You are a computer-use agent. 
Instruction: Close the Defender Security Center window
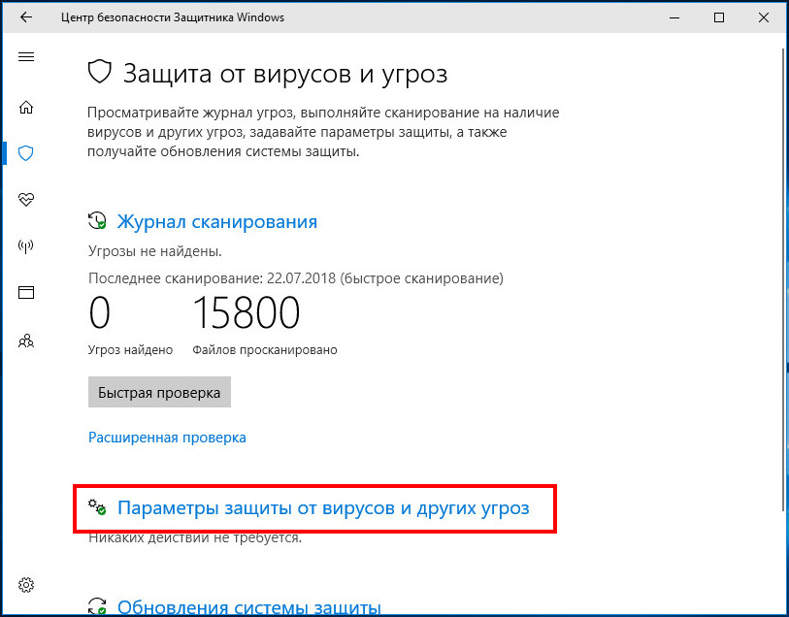coord(764,17)
